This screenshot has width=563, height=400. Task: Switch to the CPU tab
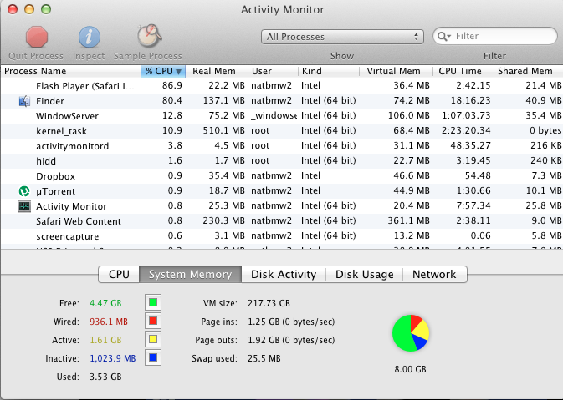(119, 274)
